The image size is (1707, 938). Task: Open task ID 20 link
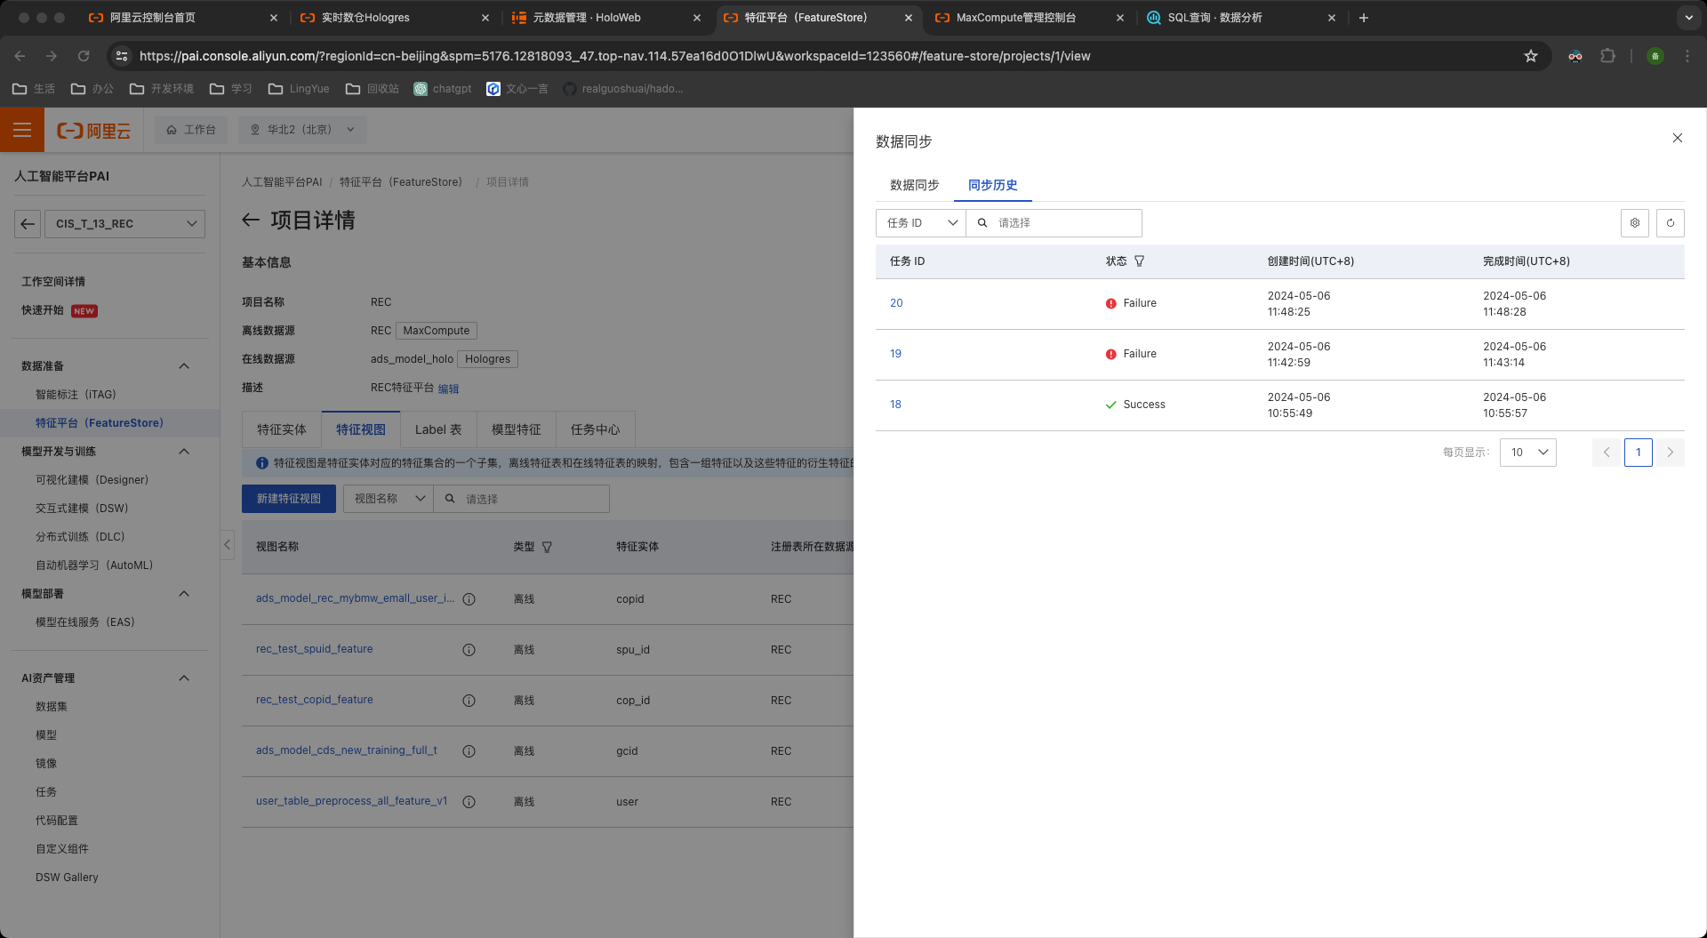click(x=896, y=303)
